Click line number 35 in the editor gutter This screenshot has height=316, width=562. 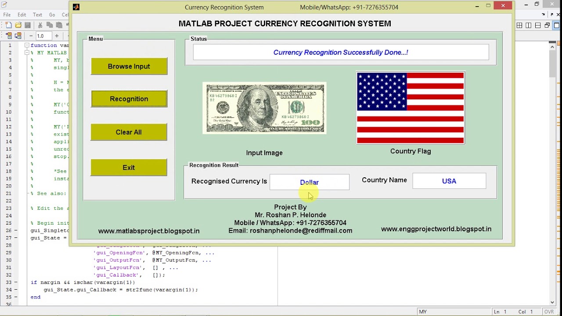pyautogui.click(x=9, y=297)
